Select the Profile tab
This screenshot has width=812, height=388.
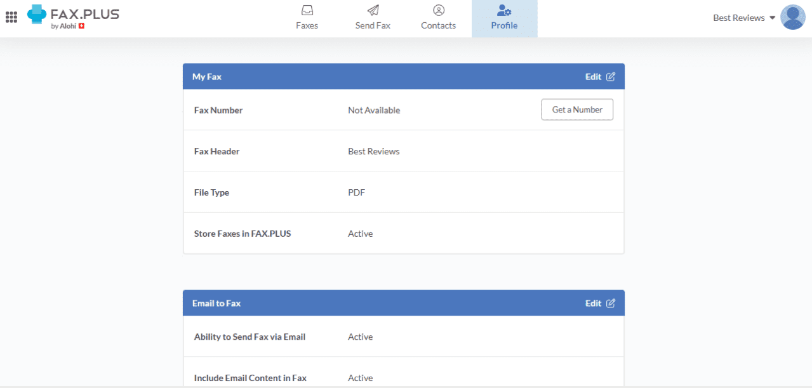(x=504, y=18)
